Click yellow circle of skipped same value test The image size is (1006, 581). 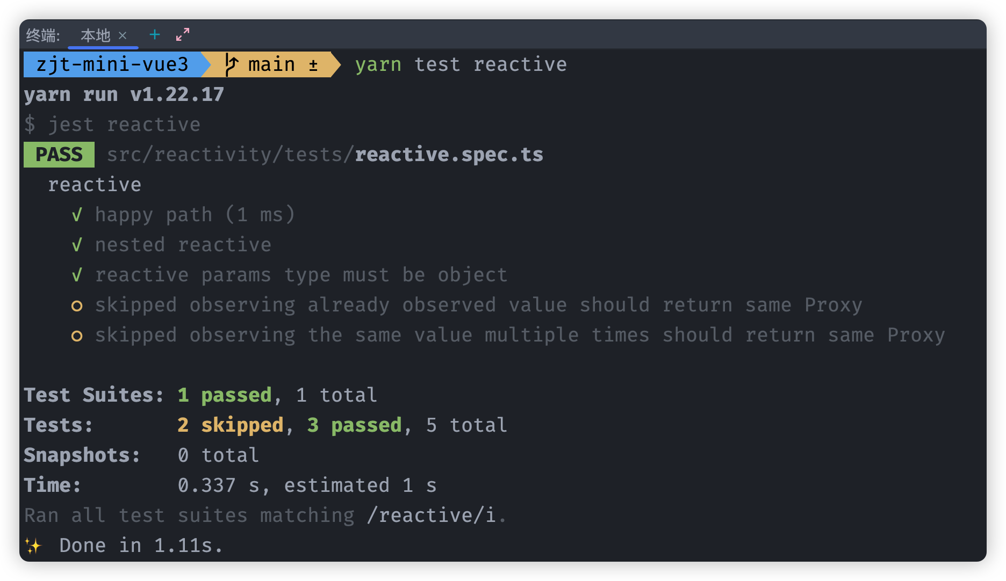click(x=77, y=336)
